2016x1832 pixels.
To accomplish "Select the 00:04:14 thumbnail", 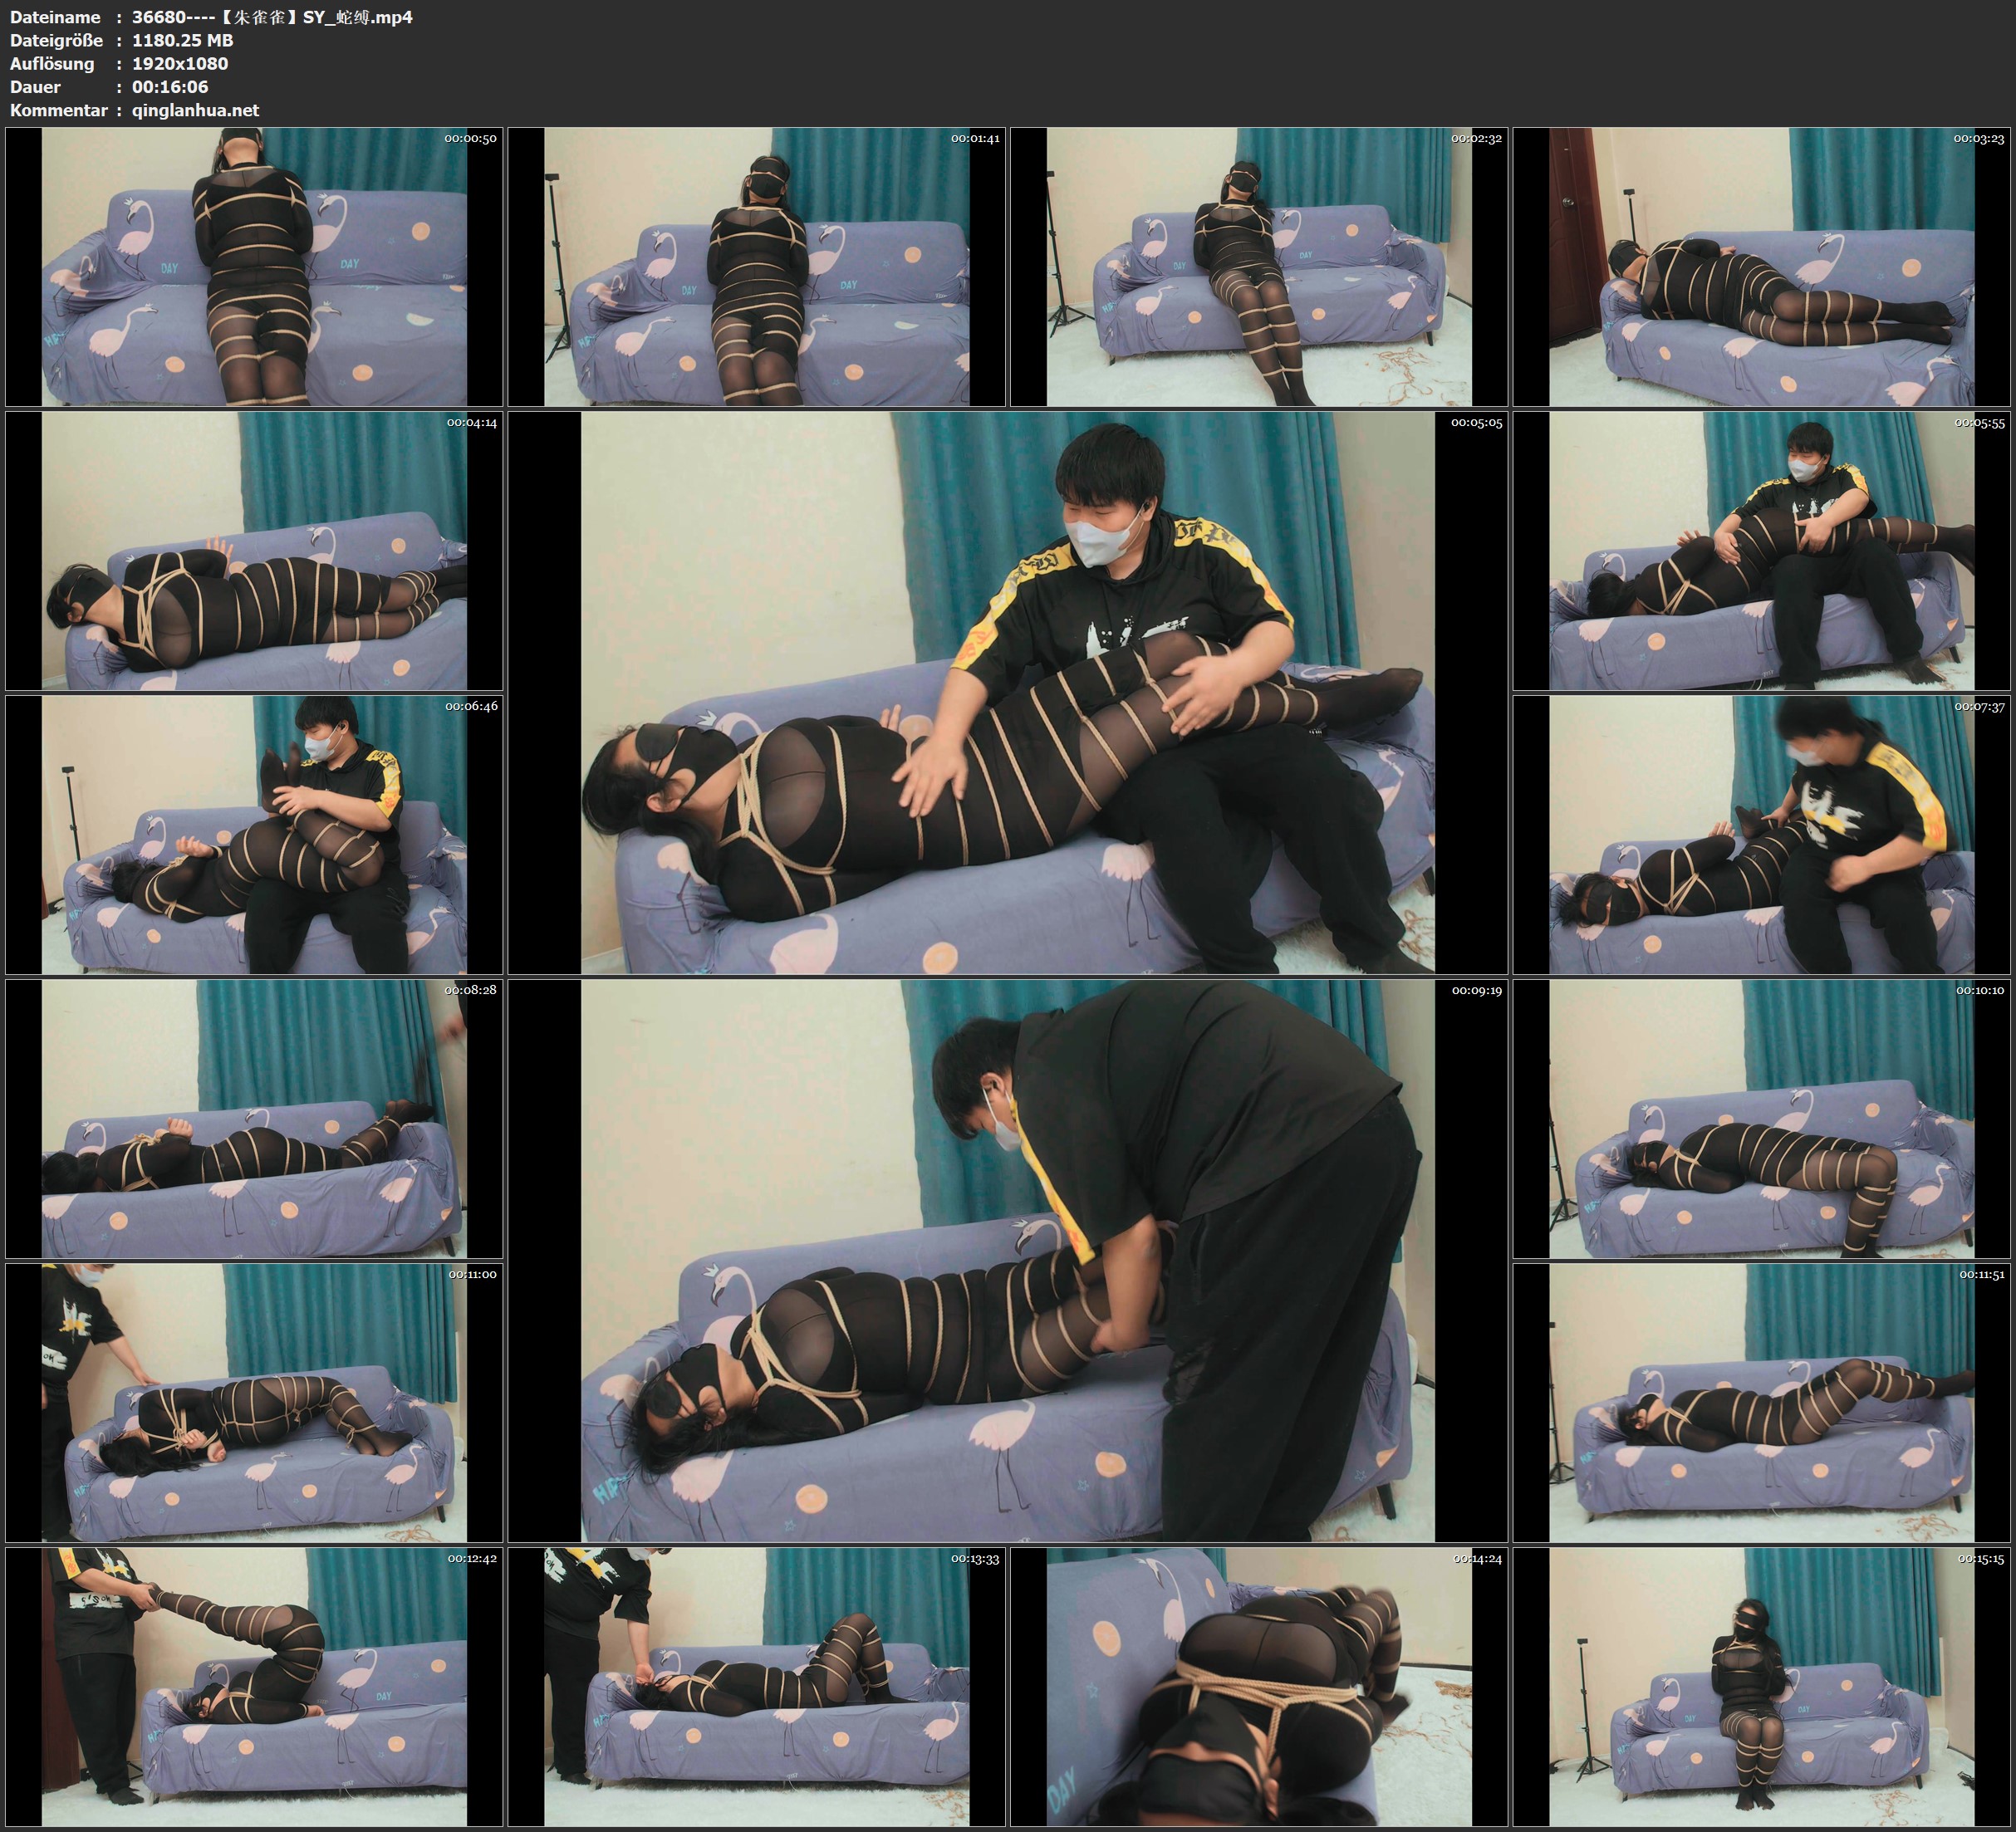I will click(x=254, y=550).
